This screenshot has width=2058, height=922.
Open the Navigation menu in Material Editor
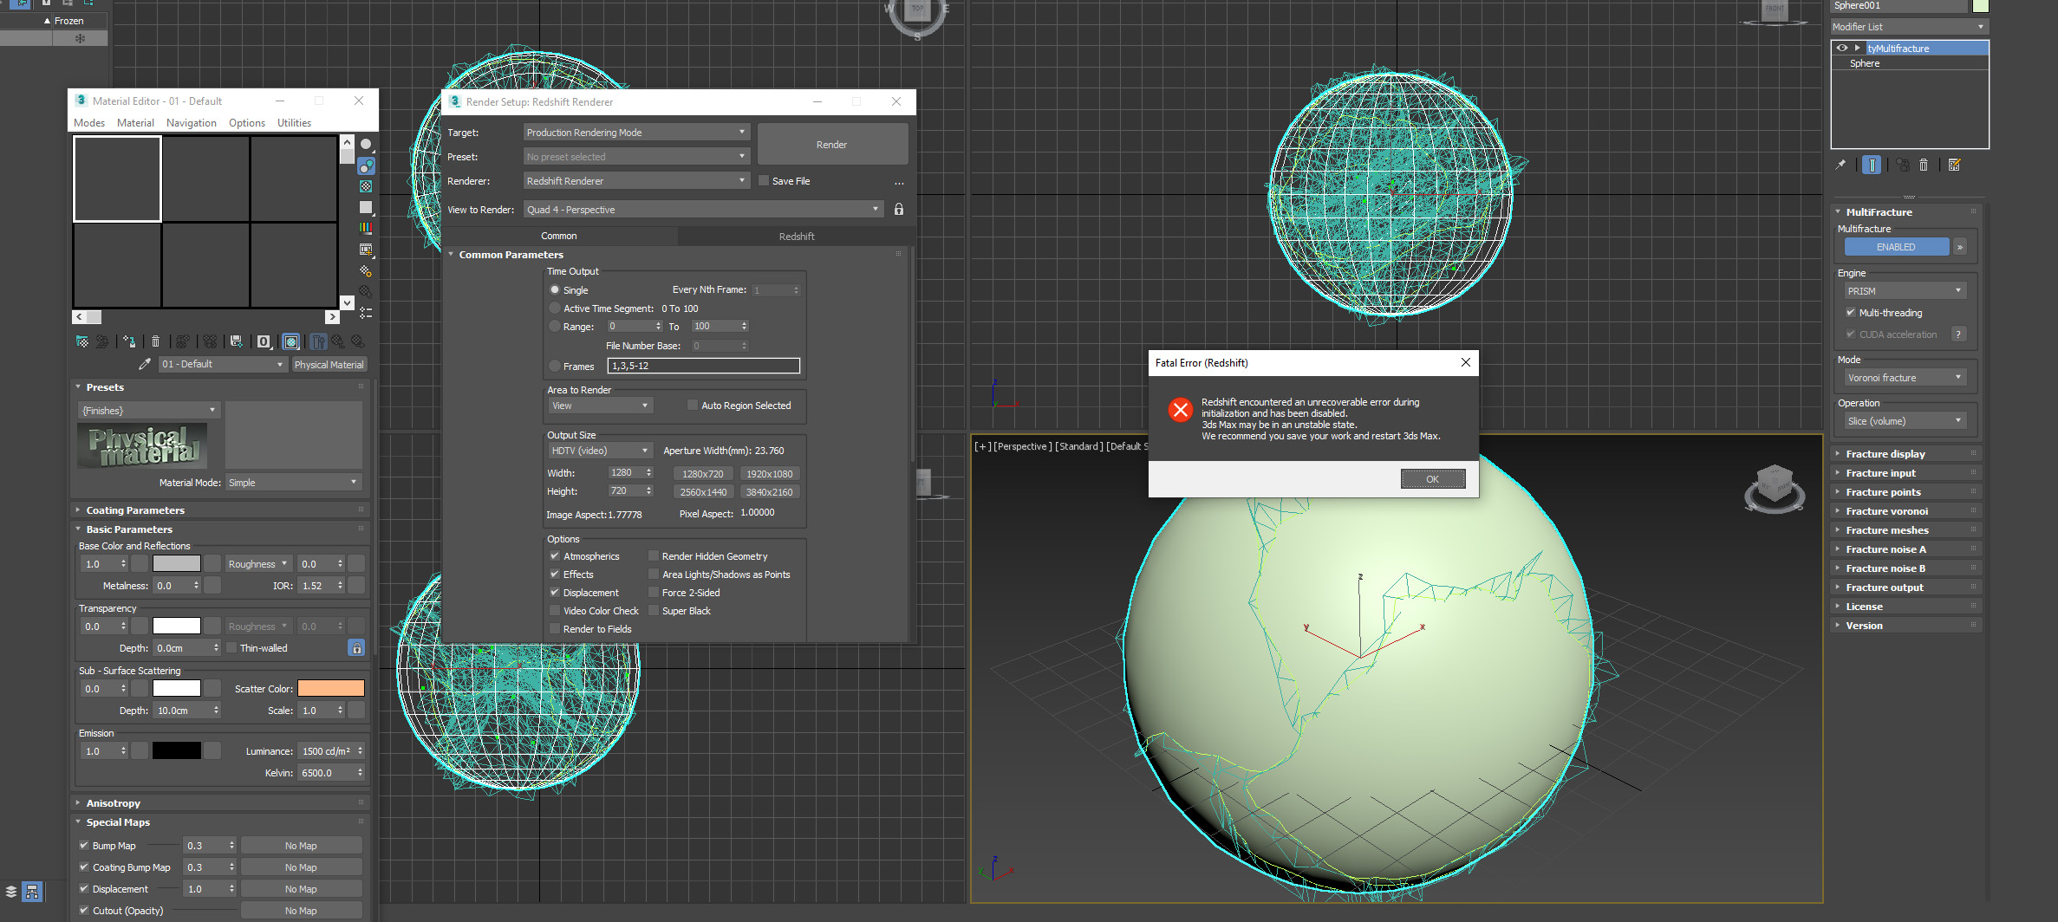[192, 122]
